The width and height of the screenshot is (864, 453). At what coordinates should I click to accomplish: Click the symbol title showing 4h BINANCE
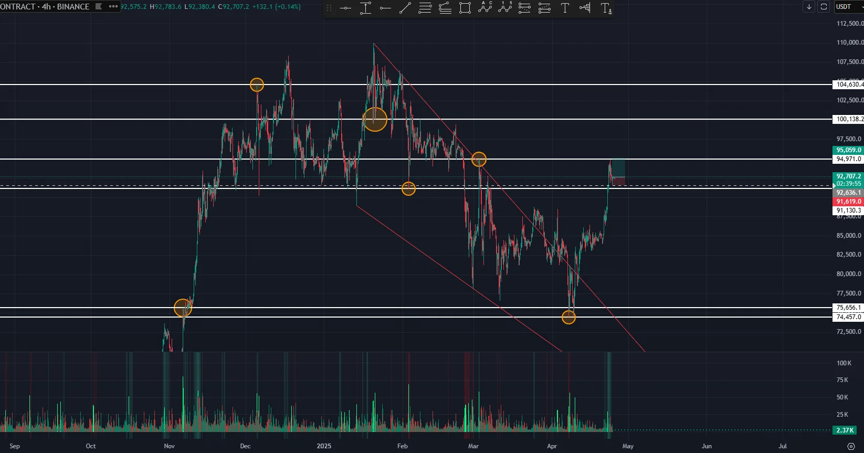pyautogui.click(x=45, y=6)
